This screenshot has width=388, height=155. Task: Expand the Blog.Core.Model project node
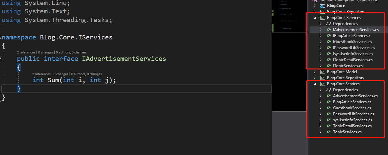[x=314, y=72]
